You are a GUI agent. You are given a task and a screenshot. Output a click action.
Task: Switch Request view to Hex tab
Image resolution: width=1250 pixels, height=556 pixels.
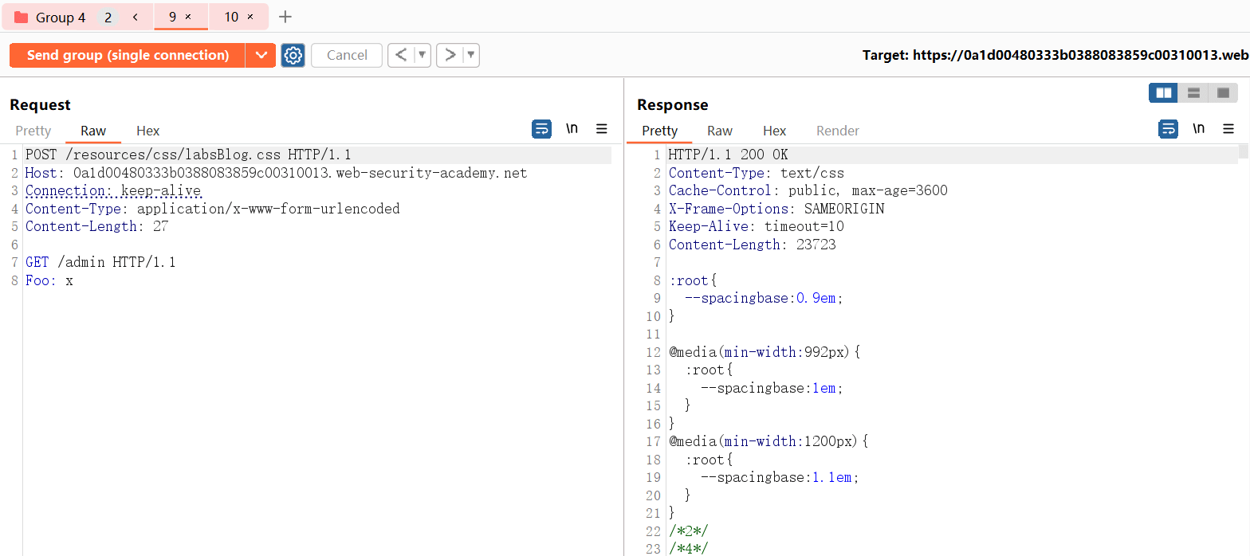click(x=147, y=131)
